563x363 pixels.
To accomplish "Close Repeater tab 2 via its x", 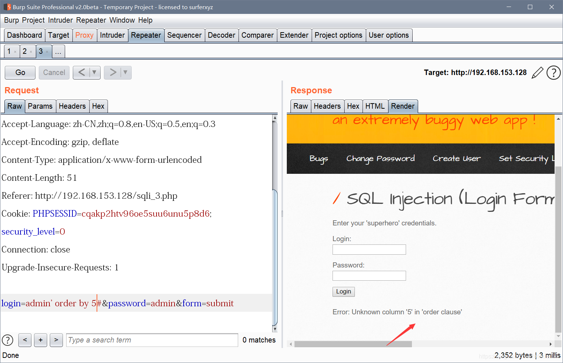I will (x=31, y=52).
